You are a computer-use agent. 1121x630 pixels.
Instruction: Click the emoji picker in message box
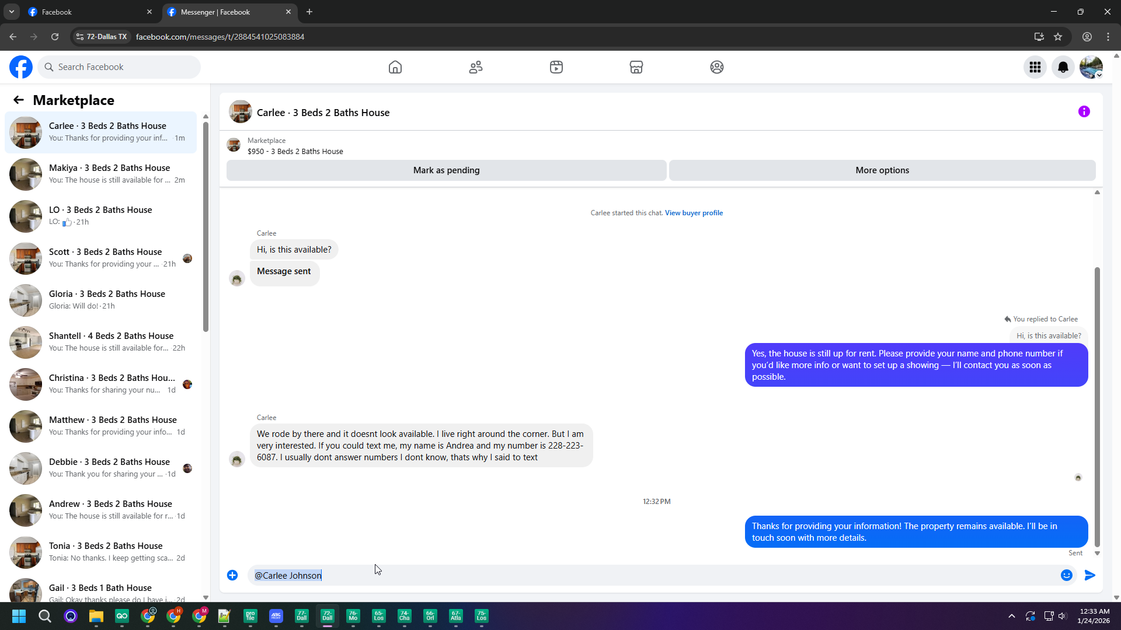click(1067, 575)
